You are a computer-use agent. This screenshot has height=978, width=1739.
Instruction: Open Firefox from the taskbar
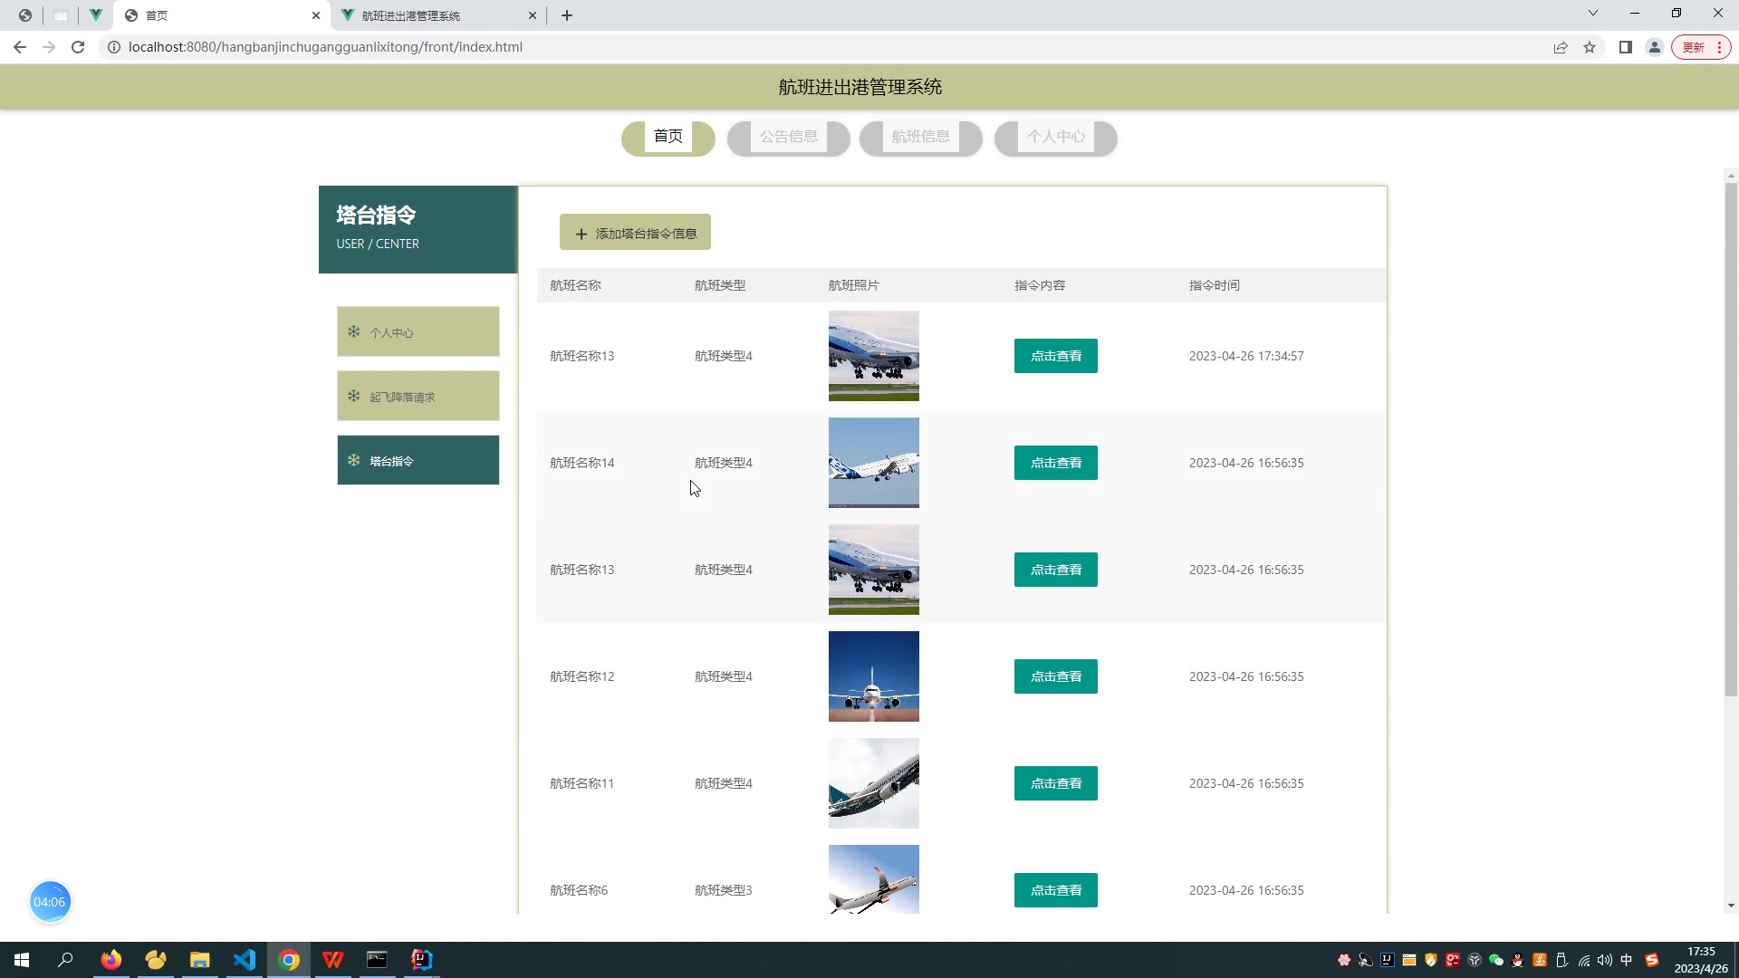click(x=111, y=960)
